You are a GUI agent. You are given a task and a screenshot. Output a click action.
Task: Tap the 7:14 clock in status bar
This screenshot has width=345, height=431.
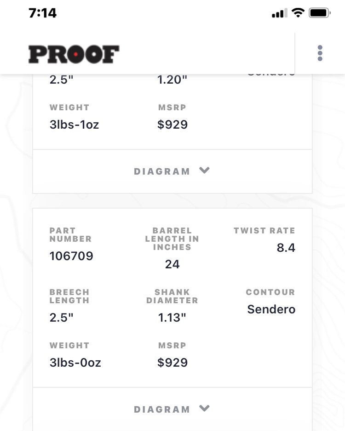[x=42, y=13]
